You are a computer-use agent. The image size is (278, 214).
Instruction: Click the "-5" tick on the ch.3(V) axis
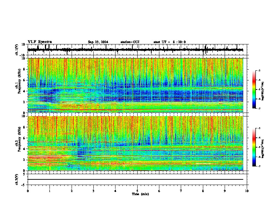coord(24,185)
